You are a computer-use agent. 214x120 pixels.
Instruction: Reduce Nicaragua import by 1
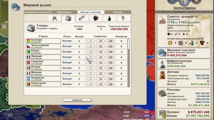click(x=90, y=79)
